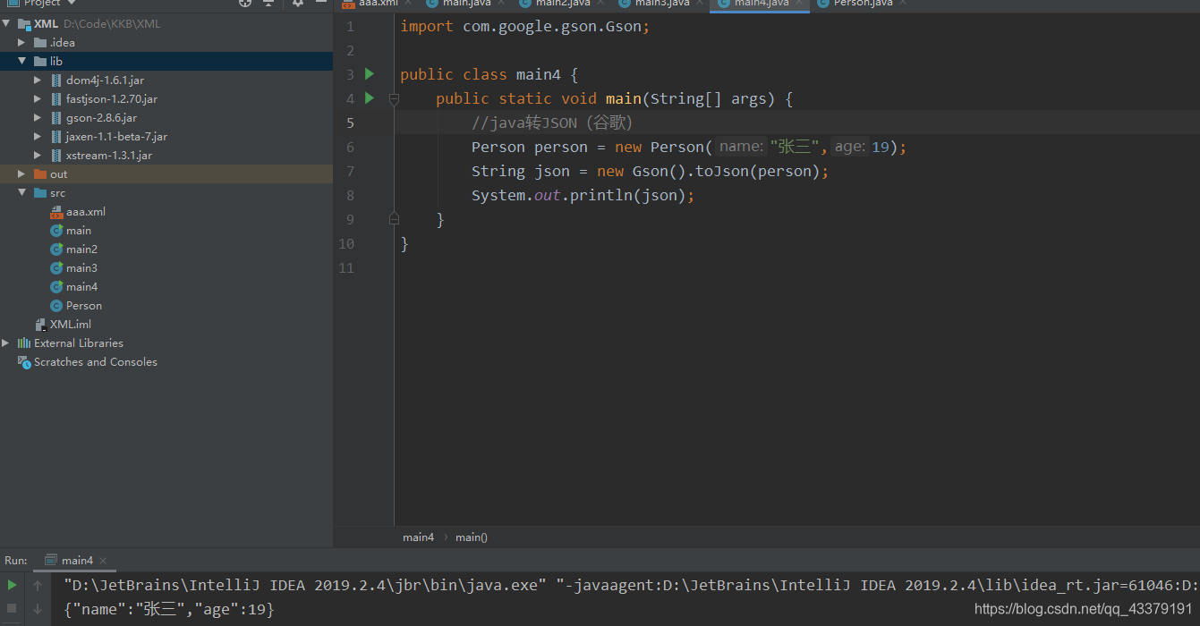The width and height of the screenshot is (1200, 626).
Task: Select xstream-1.3.1.jar library entry
Action: 109,156
